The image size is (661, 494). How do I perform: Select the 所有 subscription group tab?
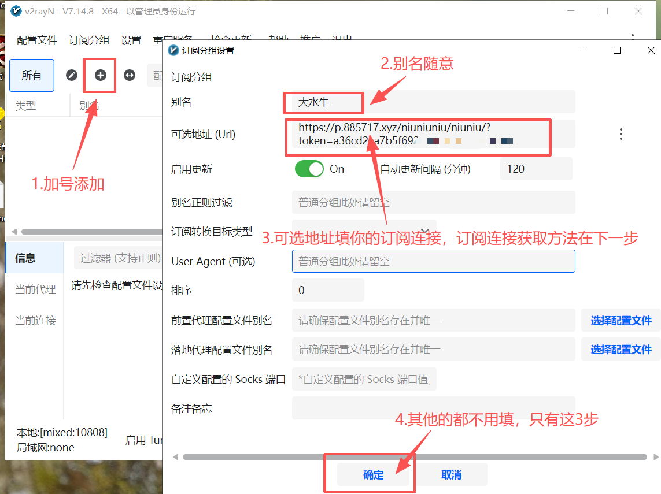32,75
